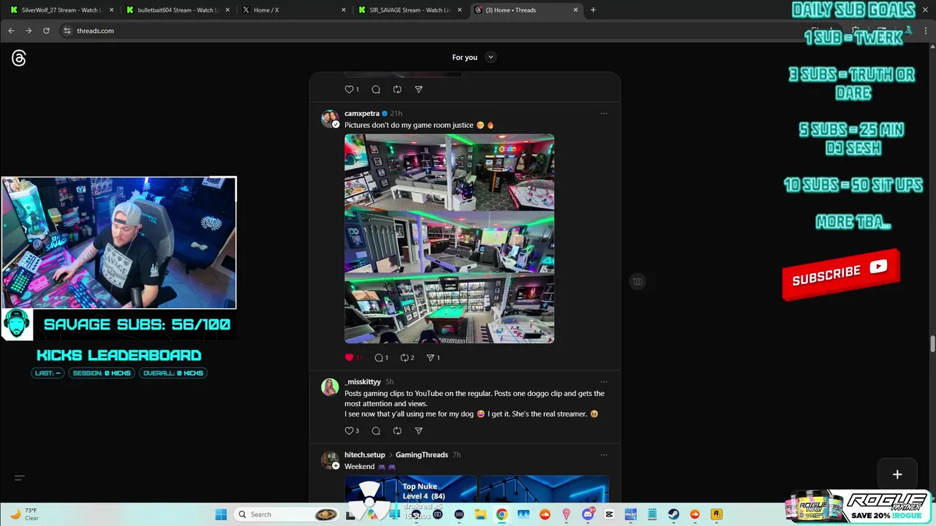936x526 pixels.
Task: Expand the For you feed dropdown
Action: pyautogui.click(x=491, y=57)
